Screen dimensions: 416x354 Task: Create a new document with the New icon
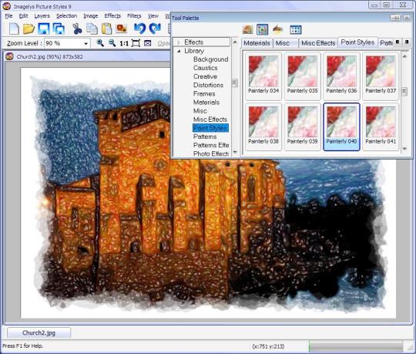tap(14, 29)
